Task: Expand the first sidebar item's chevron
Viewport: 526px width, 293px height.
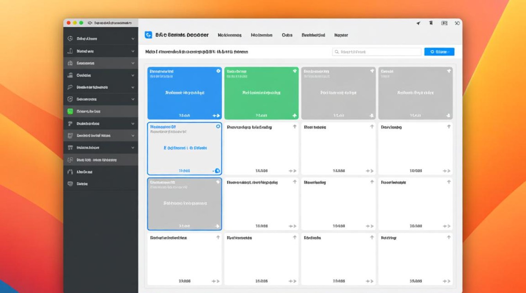Action: point(133,39)
